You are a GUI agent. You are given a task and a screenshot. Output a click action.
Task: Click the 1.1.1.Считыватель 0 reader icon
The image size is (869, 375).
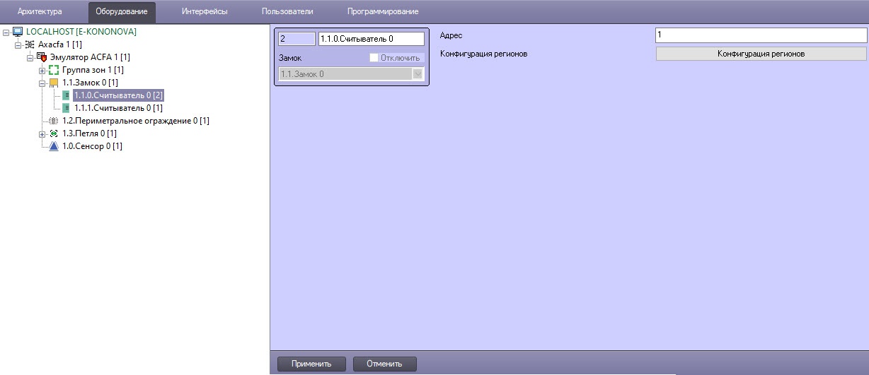coord(67,108)
